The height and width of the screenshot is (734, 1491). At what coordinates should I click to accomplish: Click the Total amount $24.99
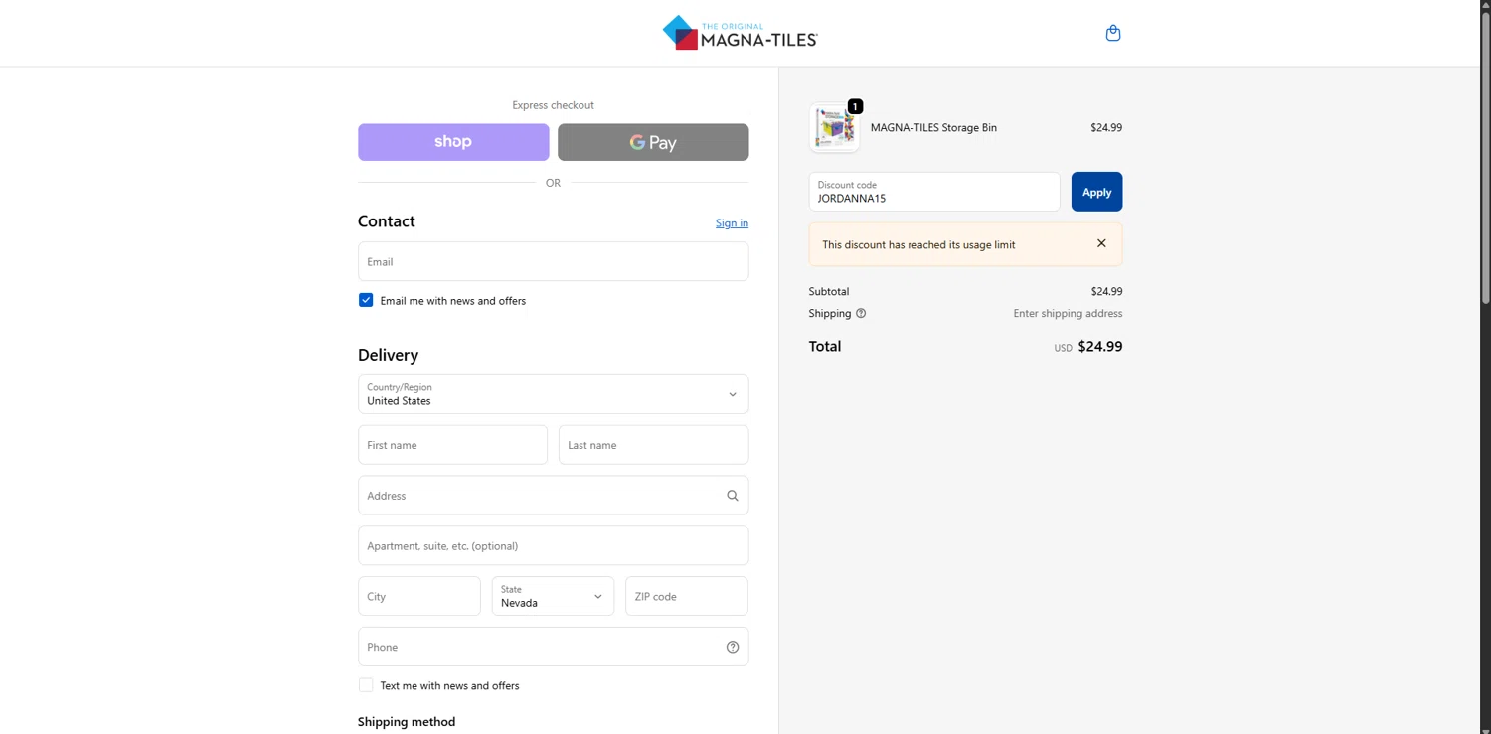[x=1100, y=346]
